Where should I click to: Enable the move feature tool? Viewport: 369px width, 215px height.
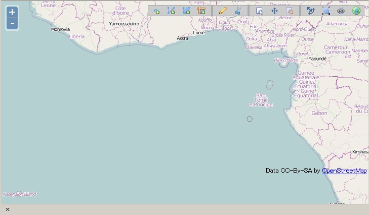coord(274,11)
